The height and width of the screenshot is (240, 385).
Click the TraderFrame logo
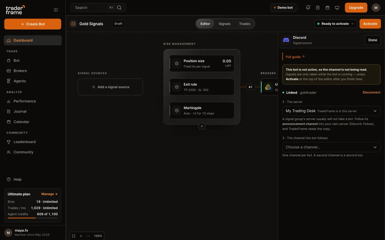[15, 10]
